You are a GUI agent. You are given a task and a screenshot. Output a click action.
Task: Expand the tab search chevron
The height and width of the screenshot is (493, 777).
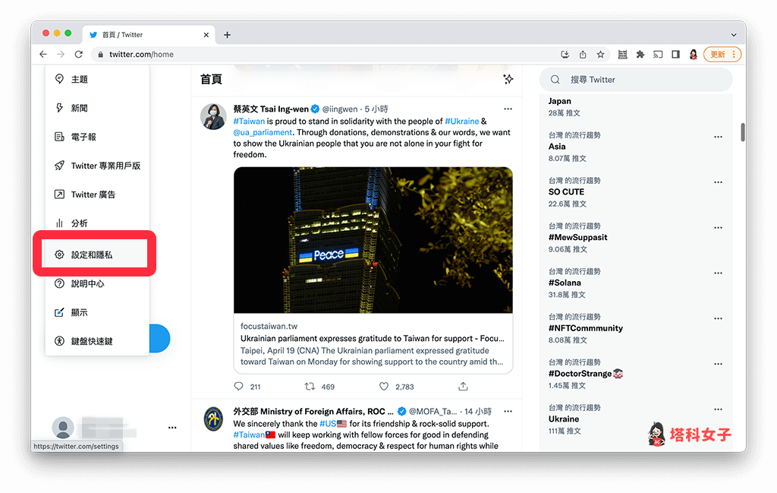[x=734, y=35]
